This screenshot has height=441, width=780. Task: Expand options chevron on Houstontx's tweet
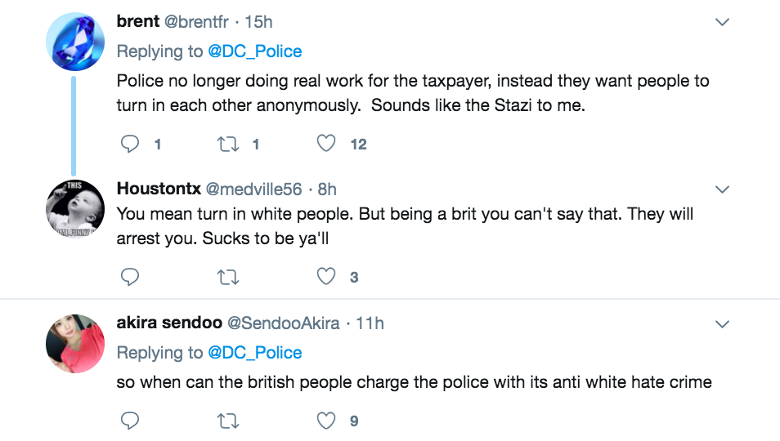pyautogui.click(x=722, y=189)
